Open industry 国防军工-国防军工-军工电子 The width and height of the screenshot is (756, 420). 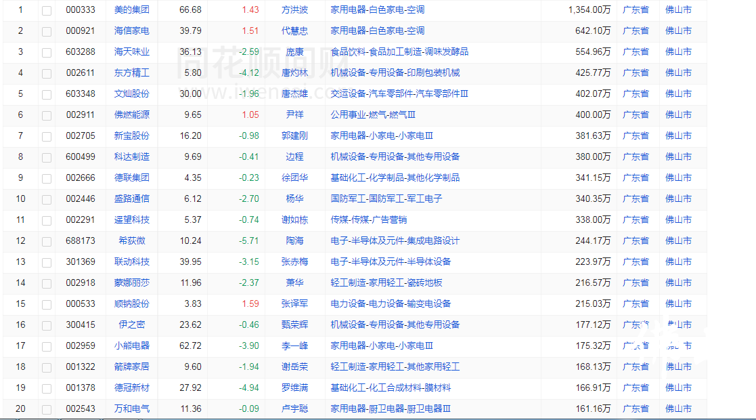coord(386,199)
